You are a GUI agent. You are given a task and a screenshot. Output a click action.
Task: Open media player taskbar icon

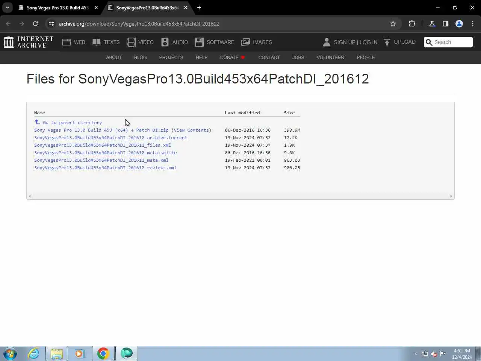click(x=79, y=353)
